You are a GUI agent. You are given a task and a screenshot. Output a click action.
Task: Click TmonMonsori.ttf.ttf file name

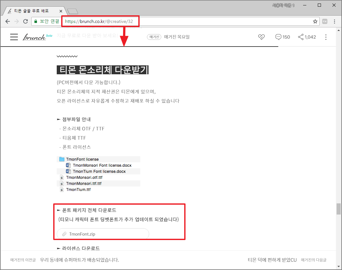coord(84,184)
